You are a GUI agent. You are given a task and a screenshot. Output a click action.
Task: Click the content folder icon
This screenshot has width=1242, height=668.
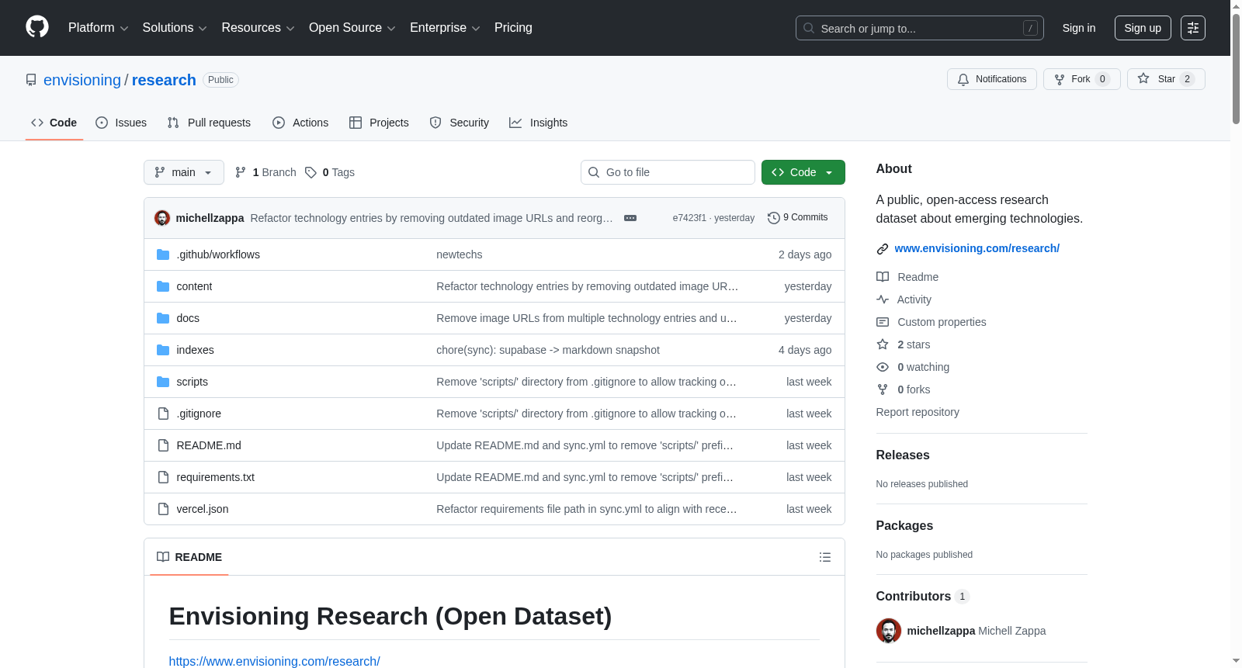pyautogui.click(x=163, y=286)
